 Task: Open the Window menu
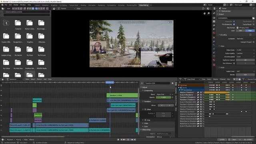[23, 5]
